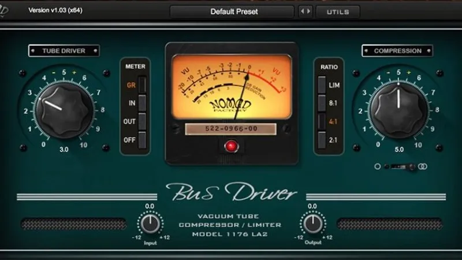Open the Default Preset selector
Viewport: 462px width, 260px height.
point(234,11)
